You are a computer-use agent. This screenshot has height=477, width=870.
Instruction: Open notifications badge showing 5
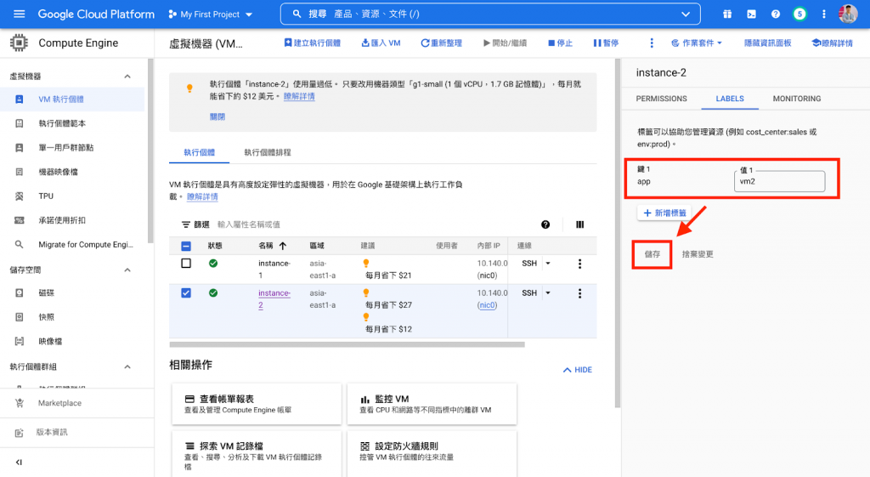pos(799,14)
